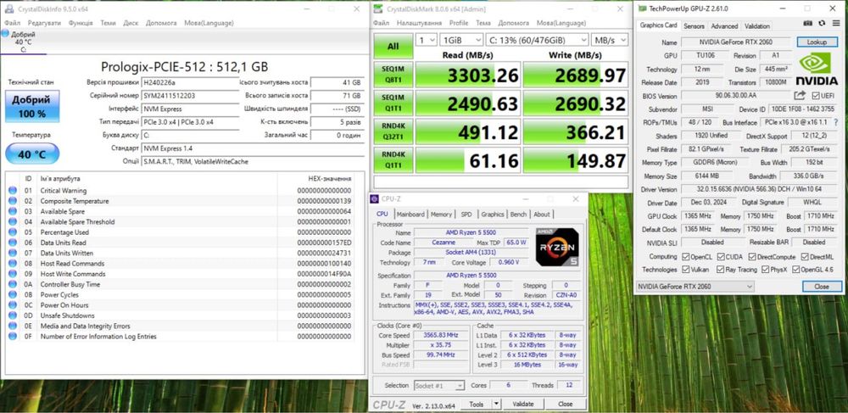Open the Advanced tab in GPU-Z
The image size is (848, 413).
[724, 26]
